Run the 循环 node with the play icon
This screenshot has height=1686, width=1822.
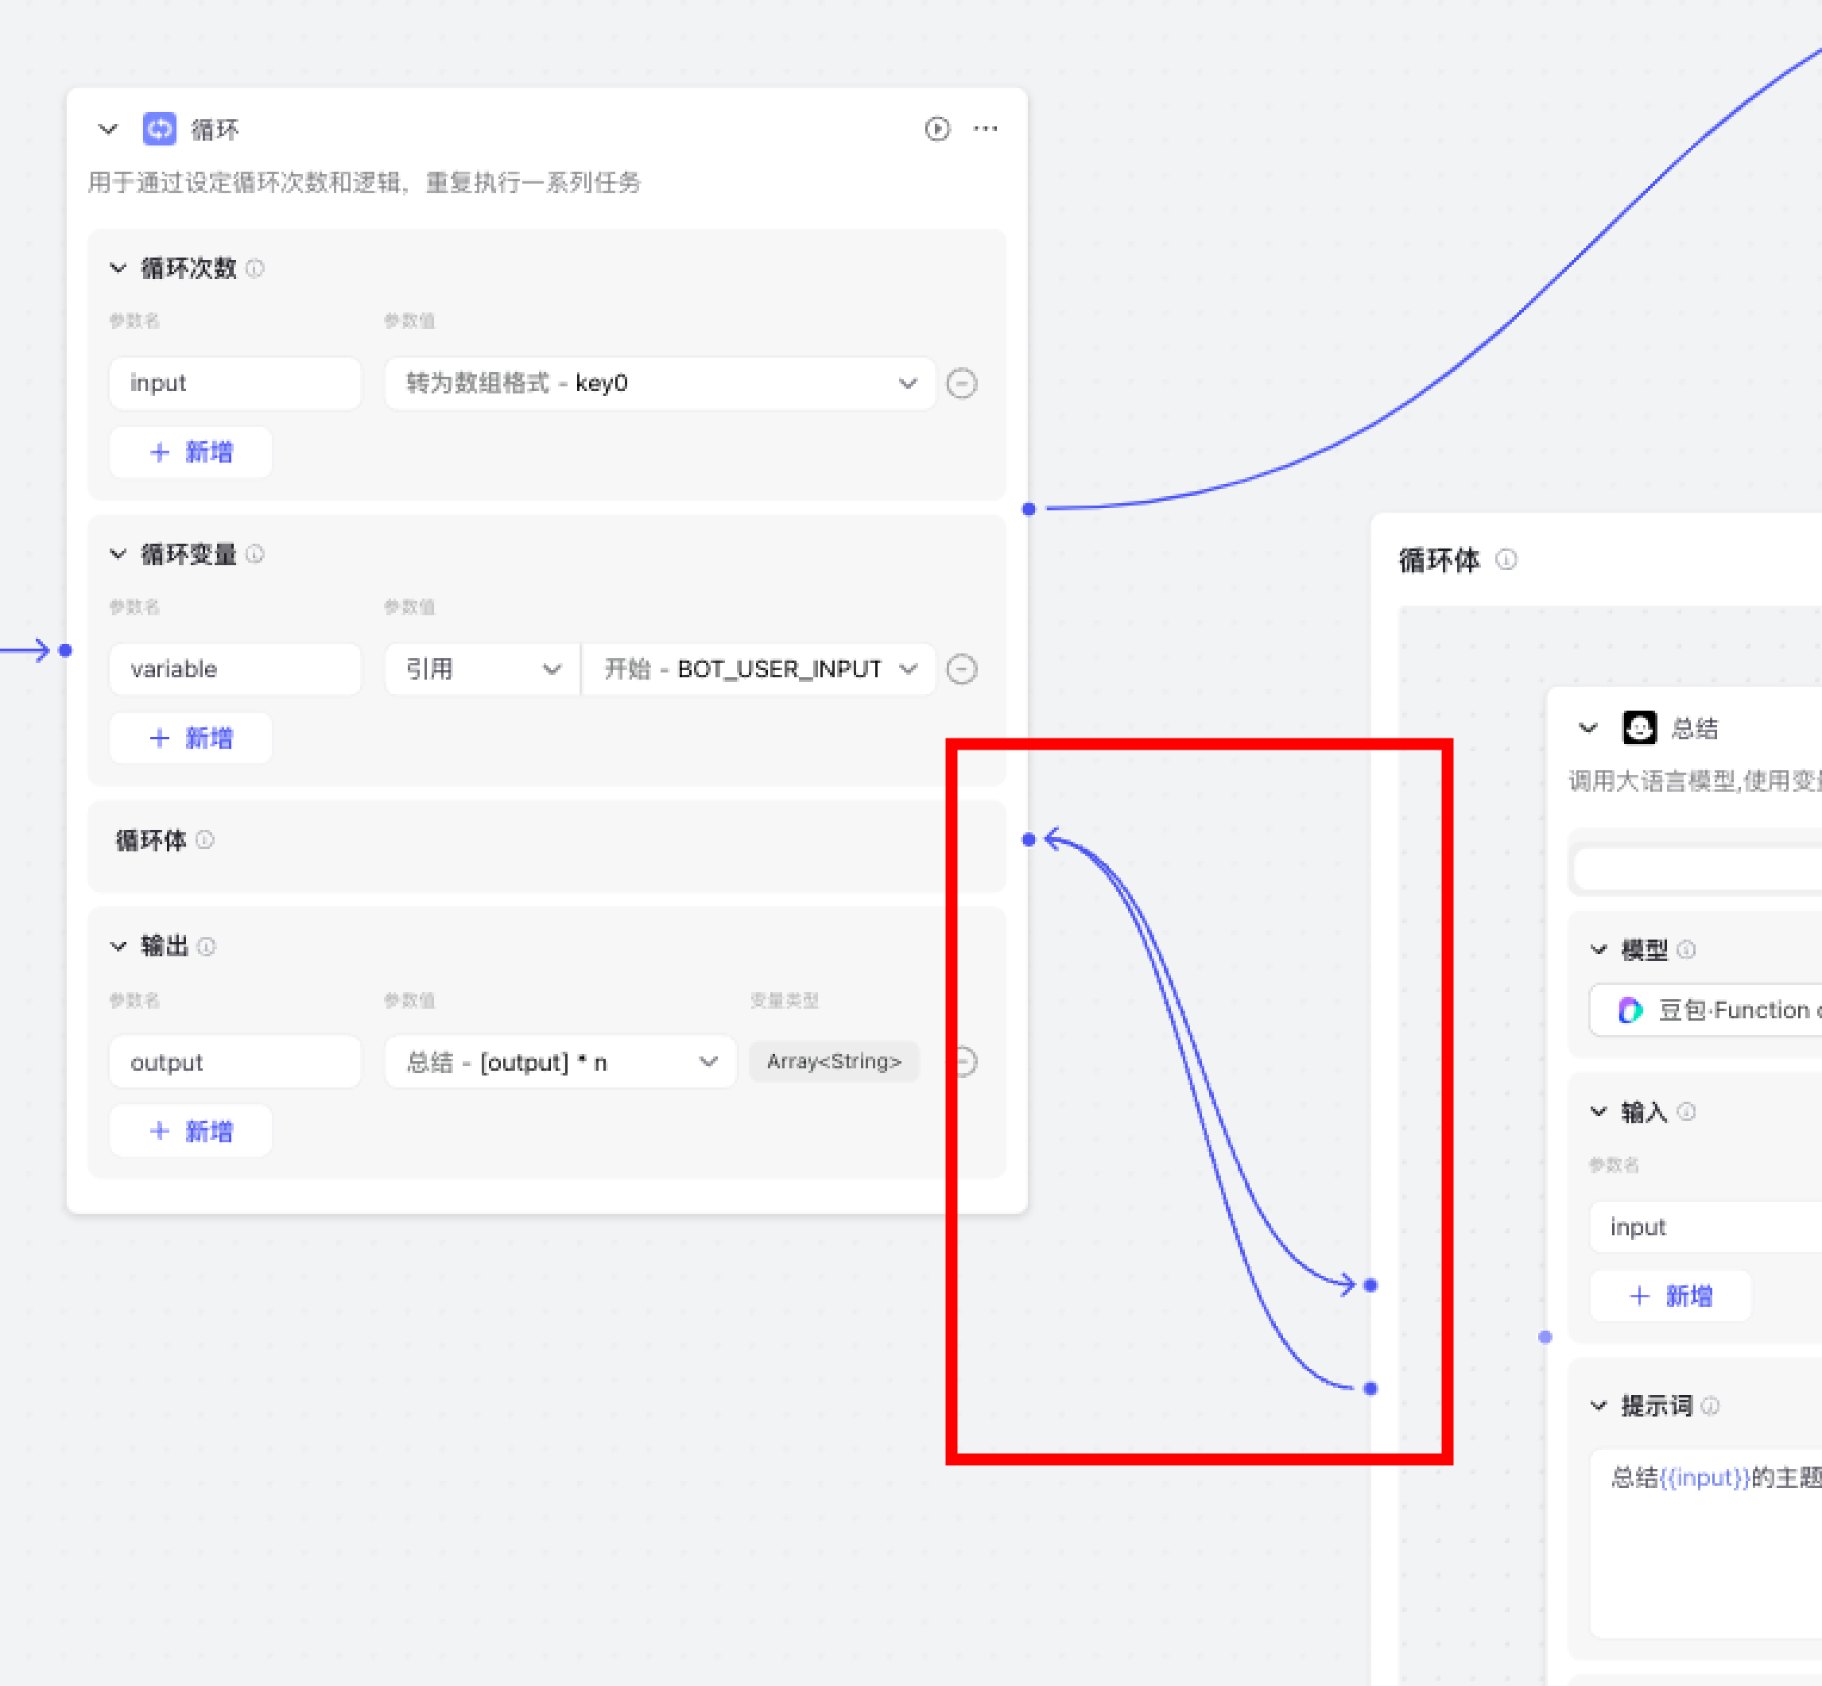937,129
